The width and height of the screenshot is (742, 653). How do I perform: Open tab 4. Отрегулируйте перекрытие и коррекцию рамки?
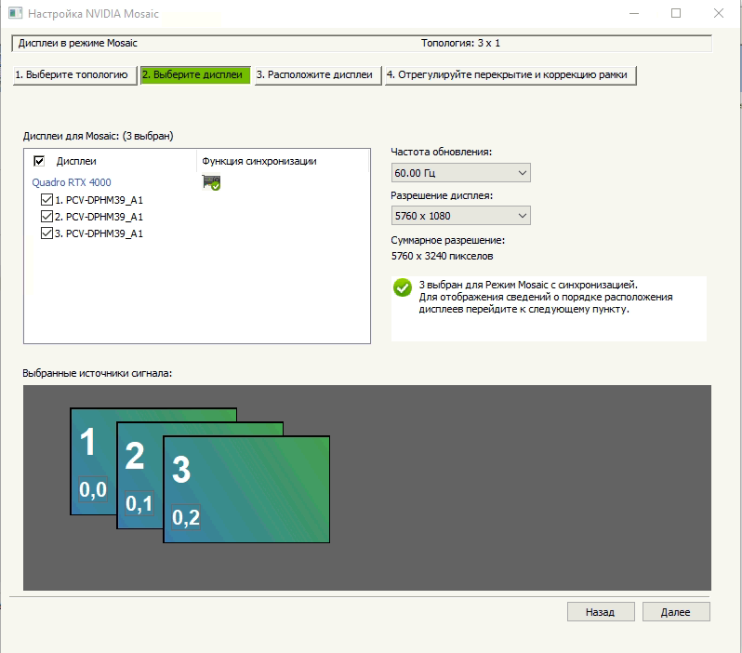[510, 74]
